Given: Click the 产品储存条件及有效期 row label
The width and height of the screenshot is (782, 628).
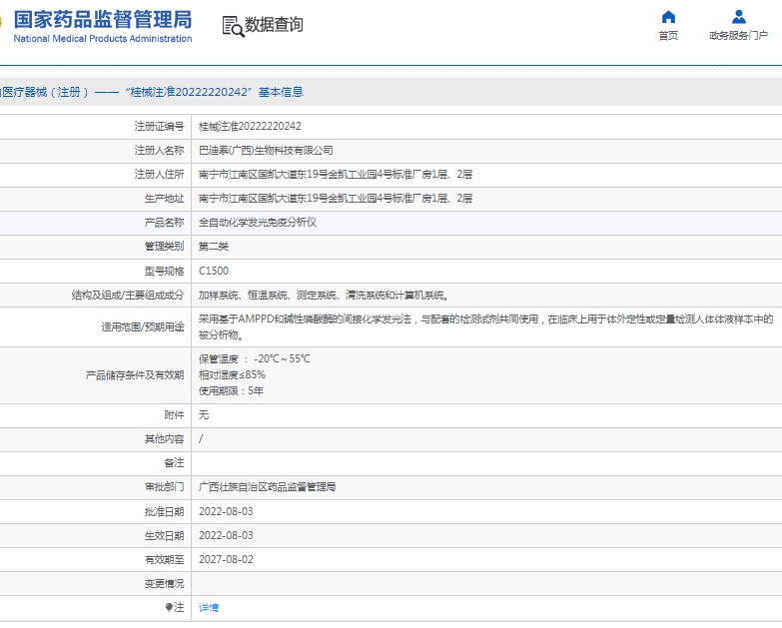Looking at the screenshot, I should click(x=135, y=374).
